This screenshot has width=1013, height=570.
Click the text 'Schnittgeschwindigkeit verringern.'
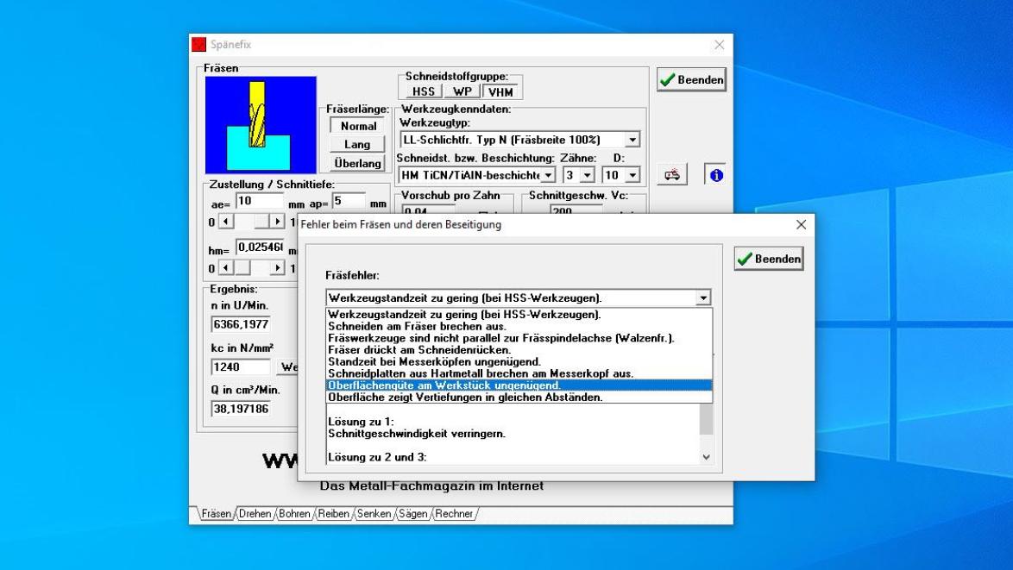coord(417,434)
